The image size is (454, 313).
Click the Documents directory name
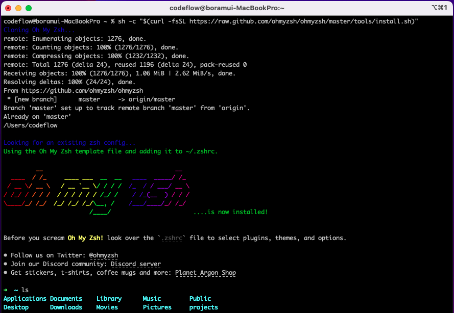(x=66, y=299)
